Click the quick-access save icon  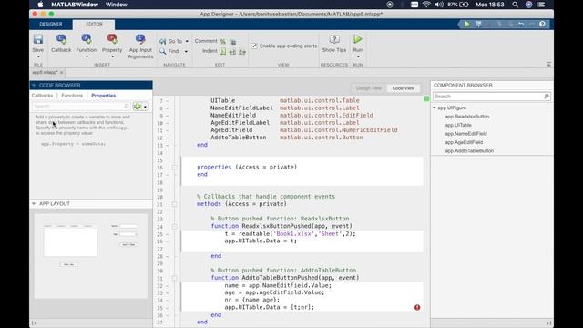point(478,25)
